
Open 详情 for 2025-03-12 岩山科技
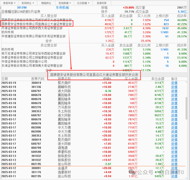pos(174,164)
